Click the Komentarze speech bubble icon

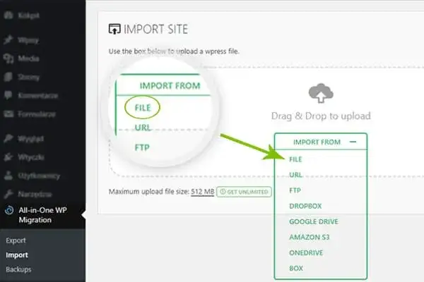pyautogui.click(x=8, y=95)
